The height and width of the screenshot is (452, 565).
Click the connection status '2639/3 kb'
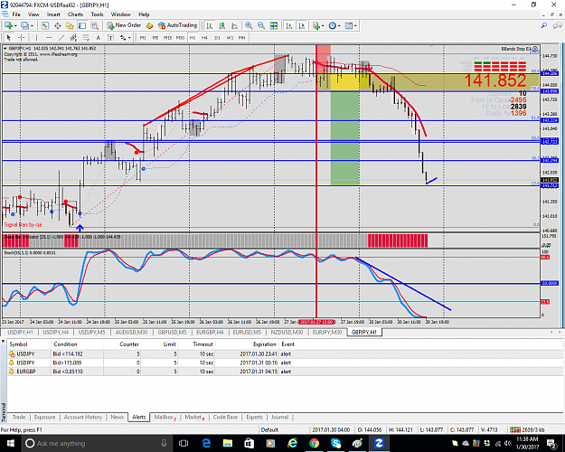[528, 429]
